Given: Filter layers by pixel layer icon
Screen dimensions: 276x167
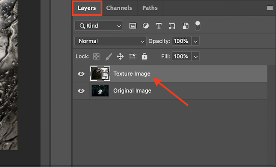Looking at the screenshot, I should point(133,26).
